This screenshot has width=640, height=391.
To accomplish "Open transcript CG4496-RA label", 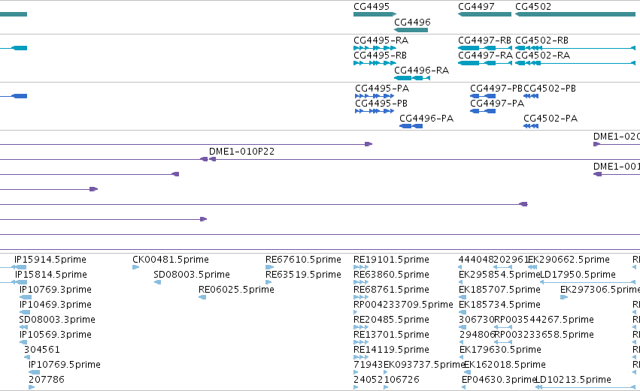I will point(422,71).
